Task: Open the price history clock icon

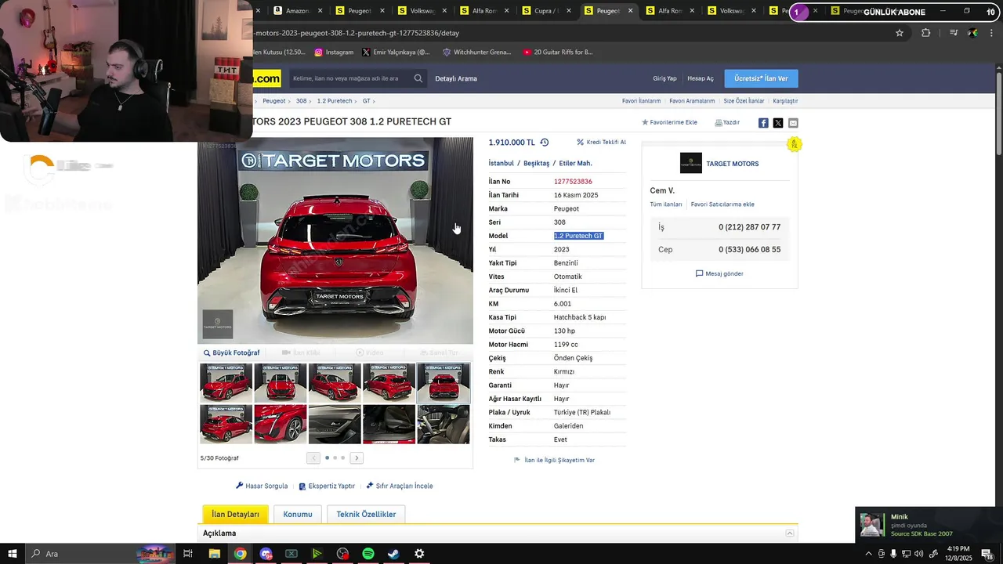Action: [545, 143]
